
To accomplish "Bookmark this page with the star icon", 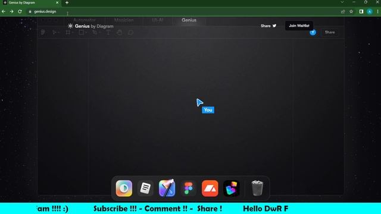I will 351,11.
